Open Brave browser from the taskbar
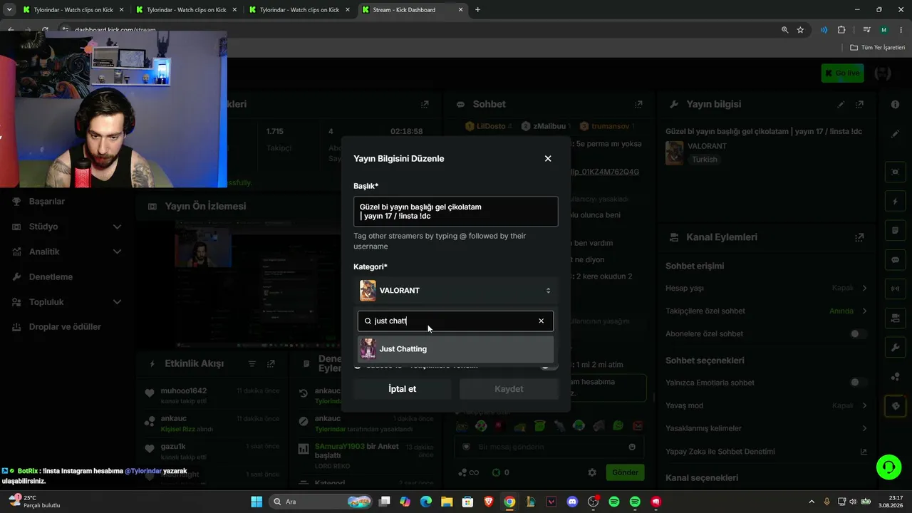This screenshot has height=513, width=912. point(488,502)
